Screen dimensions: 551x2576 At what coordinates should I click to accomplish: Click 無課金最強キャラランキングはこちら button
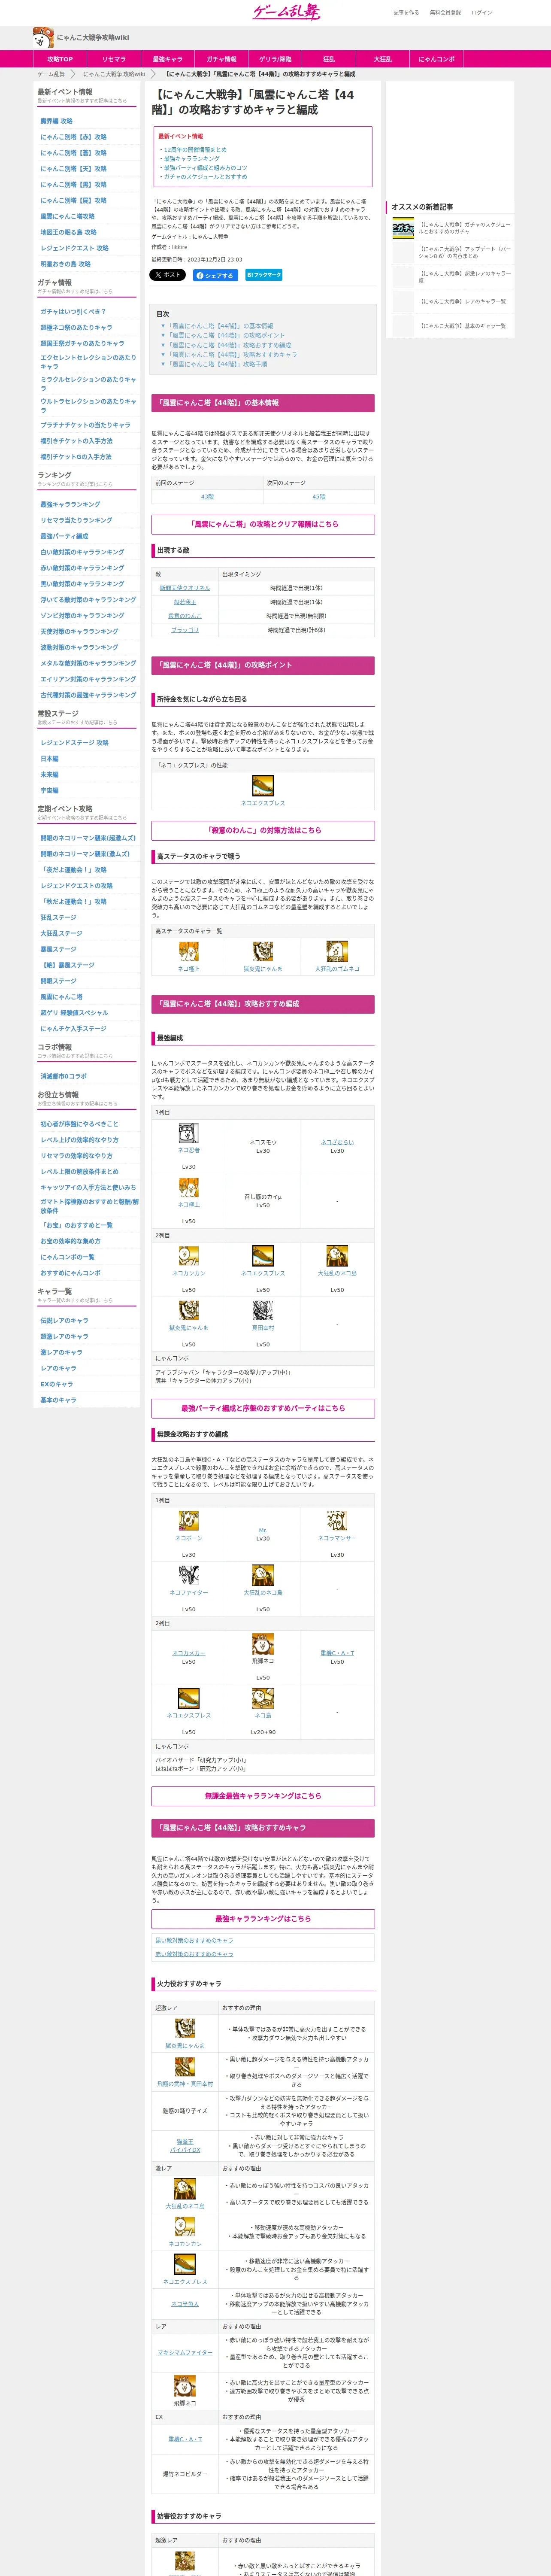(x=263, y=1795)
